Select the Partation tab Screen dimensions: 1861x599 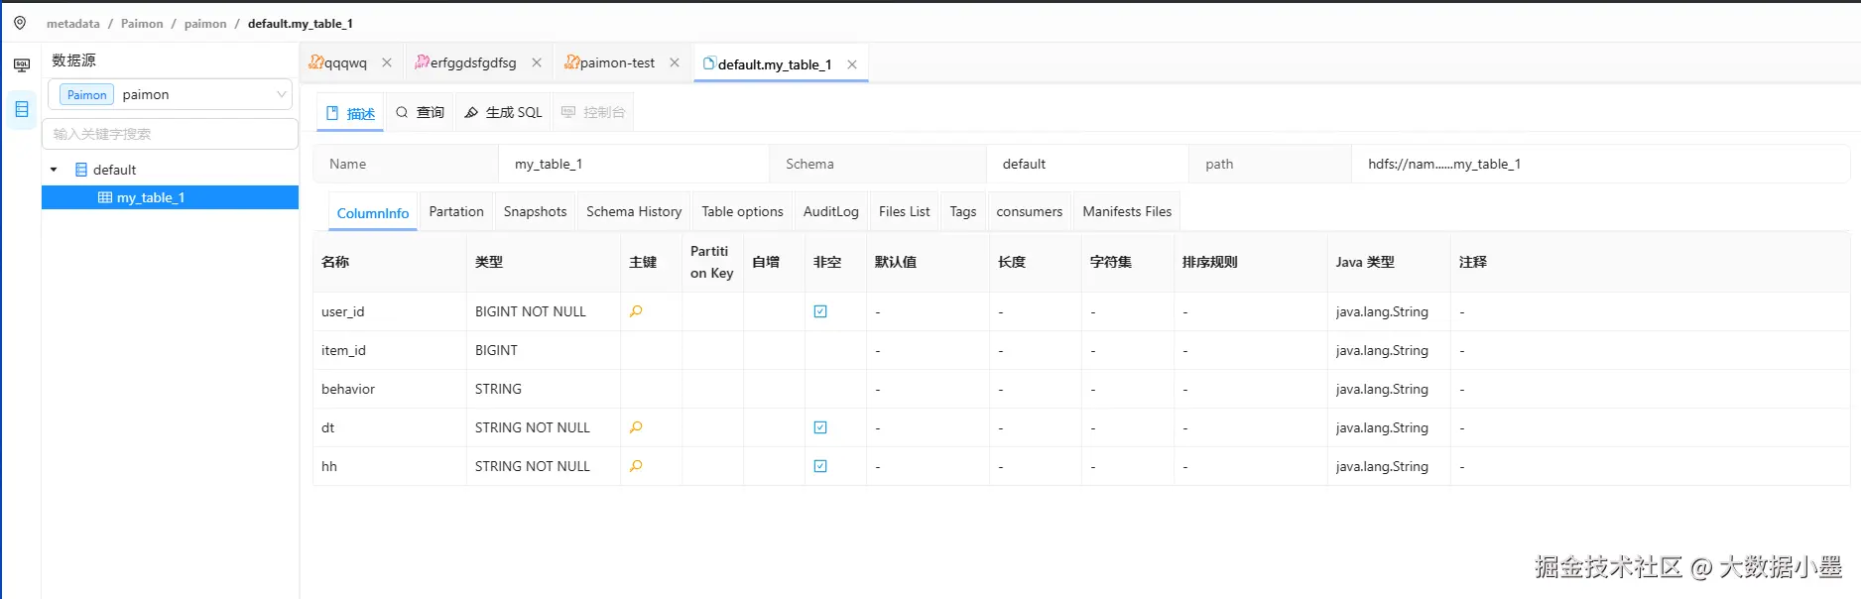(456, 211)
